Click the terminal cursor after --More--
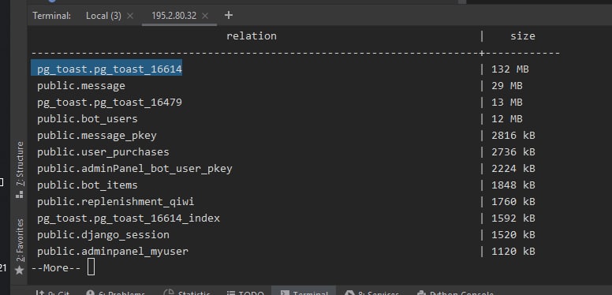This screenshot has width=612, height=295. (91, 267)
